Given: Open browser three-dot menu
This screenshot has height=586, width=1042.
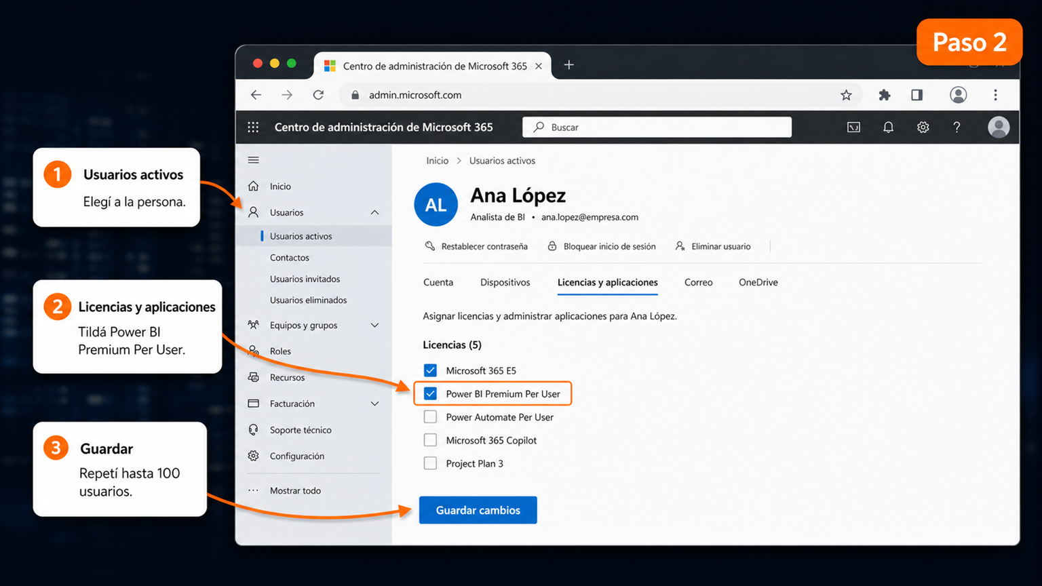Looking at the screenshot, I should pos(995,95).
